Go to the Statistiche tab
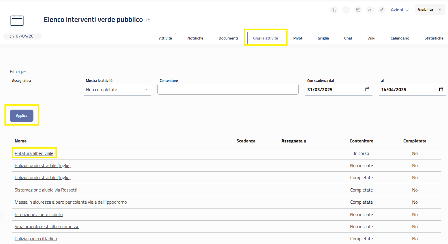Screen dimensions: 448x244 434,38
